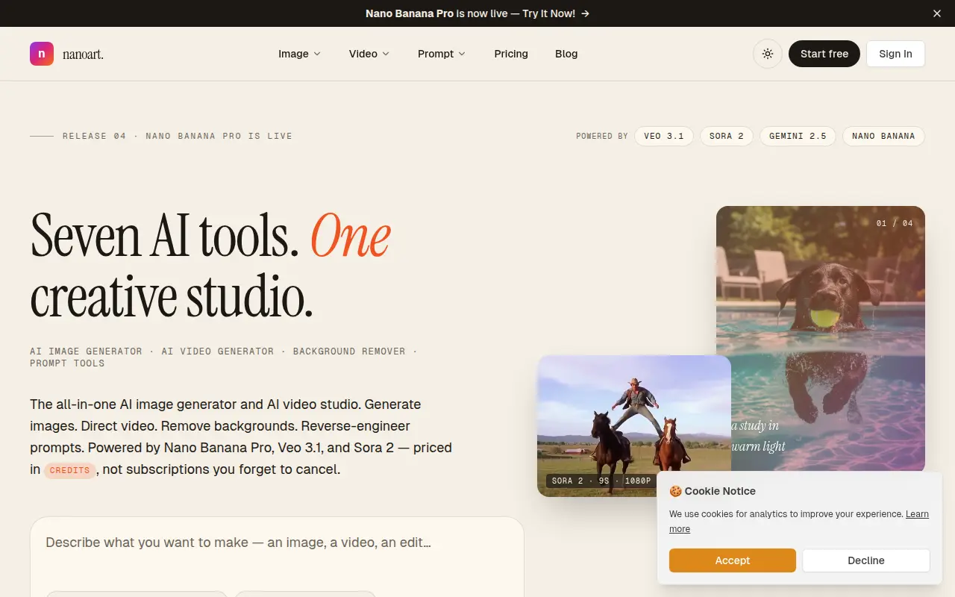Accept the cookie notice

coord(733,560)
